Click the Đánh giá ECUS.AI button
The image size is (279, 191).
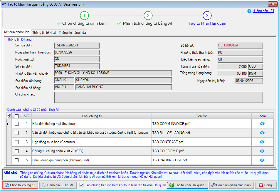58,185
